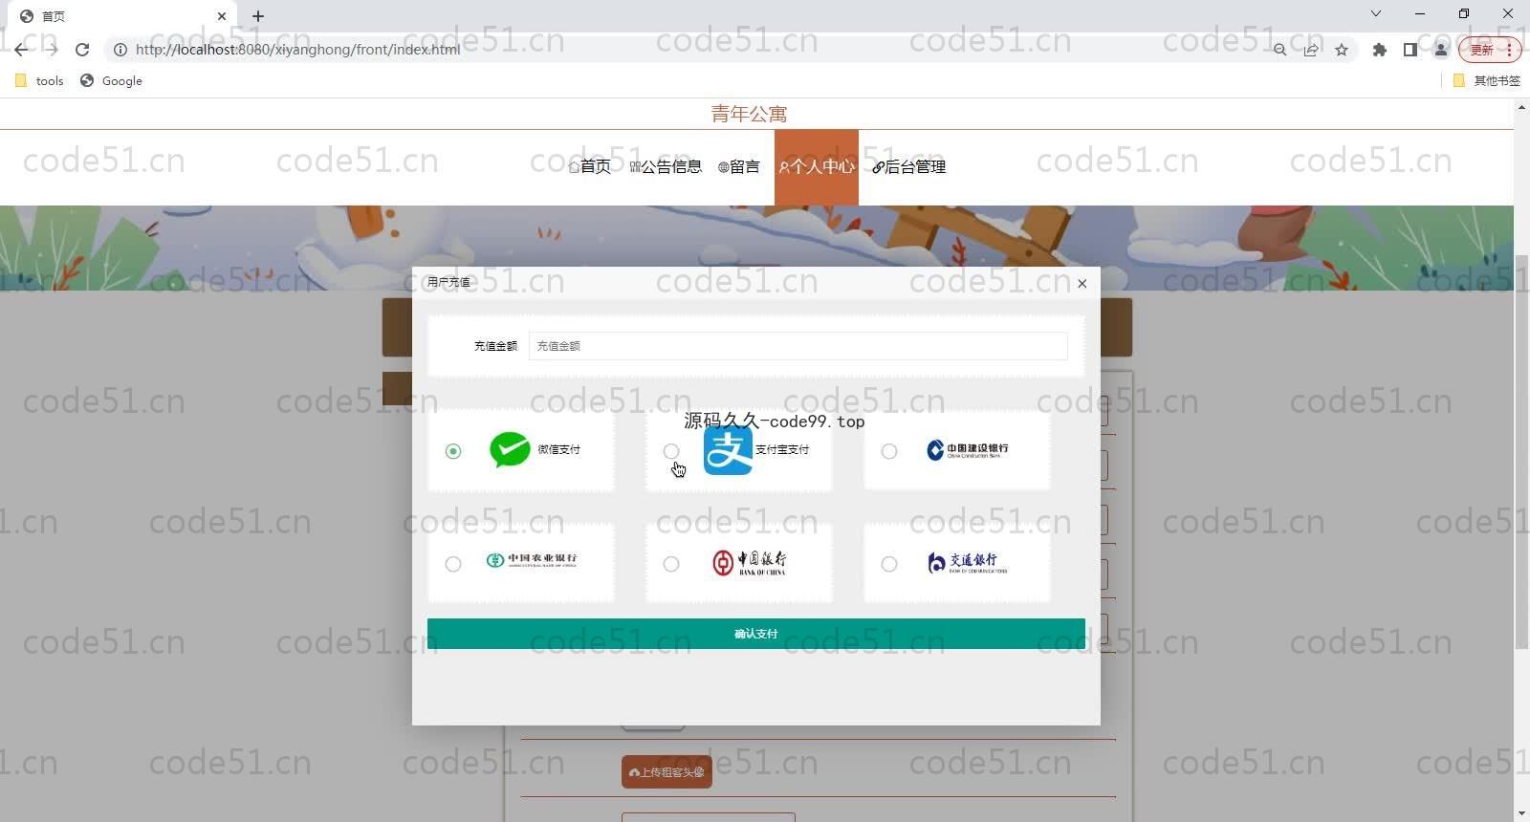Open the 个人中心 navigation item
The height and width of the screenshot is (822, 1530).
[x=817, y=166]
